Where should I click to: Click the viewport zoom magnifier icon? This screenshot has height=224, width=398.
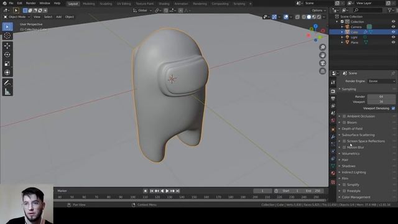click(323, 47)
